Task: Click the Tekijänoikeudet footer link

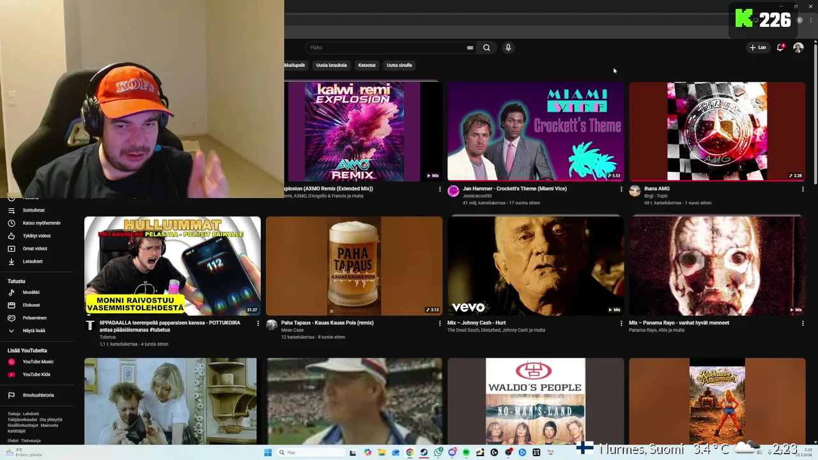Action: pos(22,420)
